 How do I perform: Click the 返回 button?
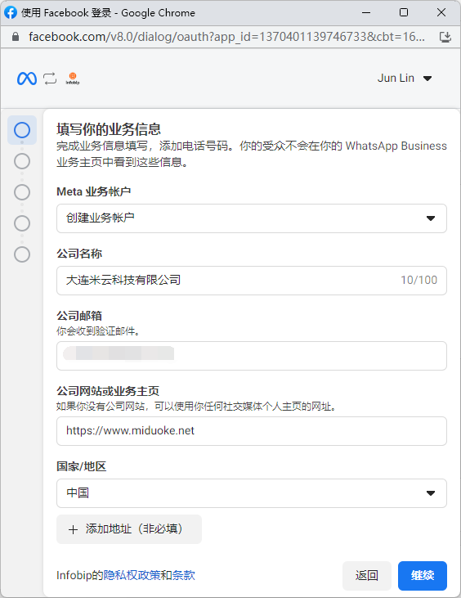[366, 575]
